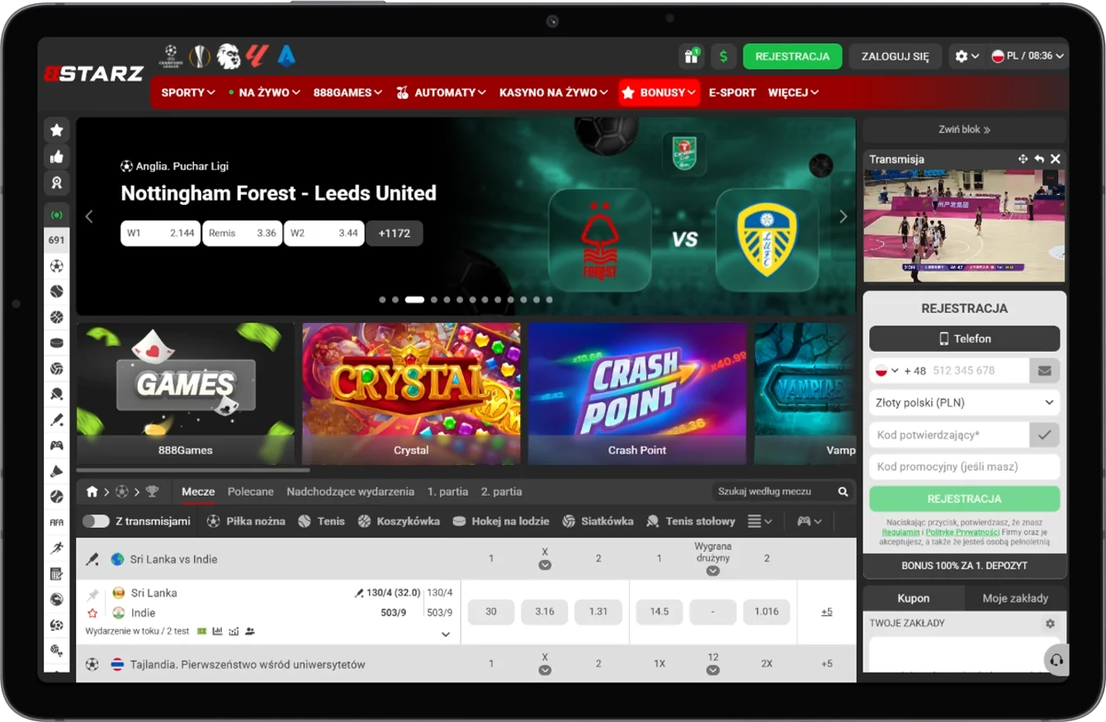Open the Serie A shortcut icon

click(x=286, y=56)
